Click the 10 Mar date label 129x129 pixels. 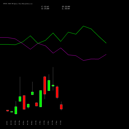click(36, 123)
